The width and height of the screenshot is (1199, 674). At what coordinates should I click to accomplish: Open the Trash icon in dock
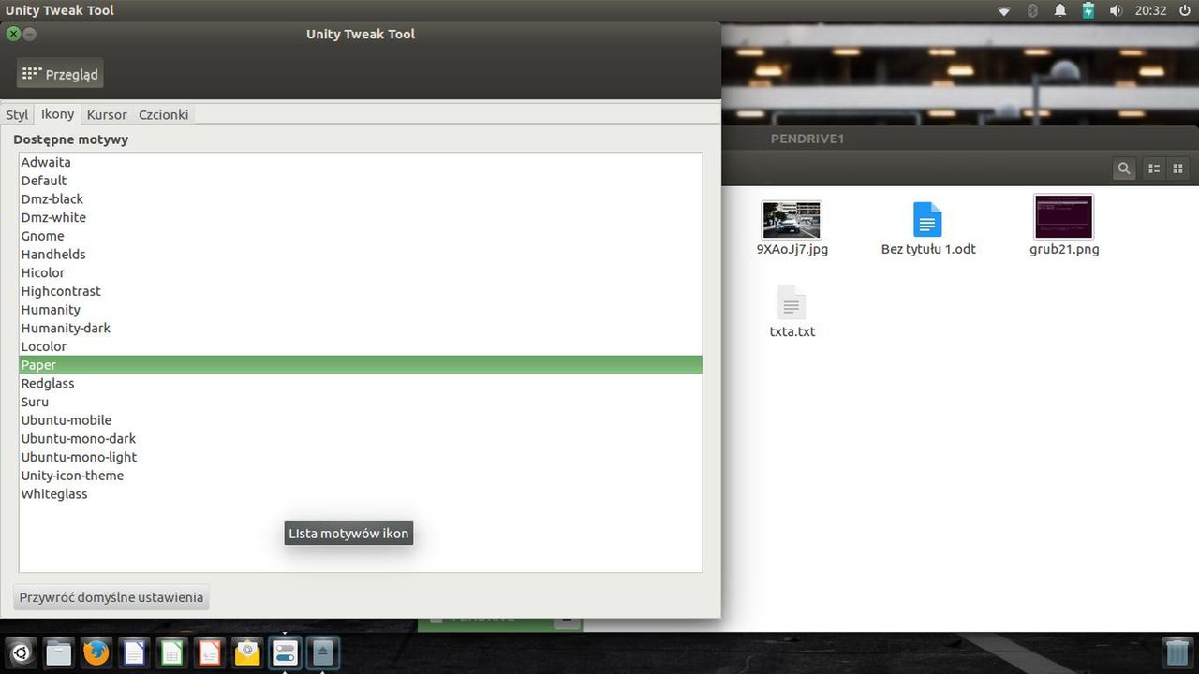tap(1177, 652)
